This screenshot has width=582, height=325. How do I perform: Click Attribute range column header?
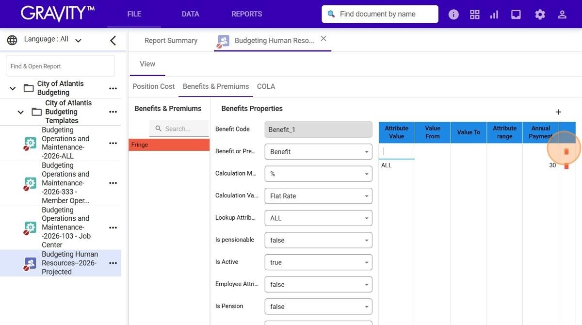click(504, 132)
